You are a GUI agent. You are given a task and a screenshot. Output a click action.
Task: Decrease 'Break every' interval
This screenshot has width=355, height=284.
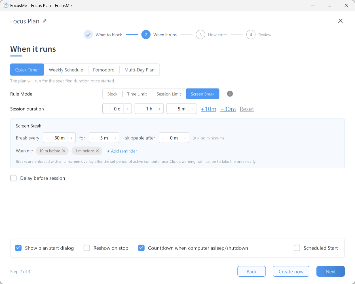[x=47, y=138]
